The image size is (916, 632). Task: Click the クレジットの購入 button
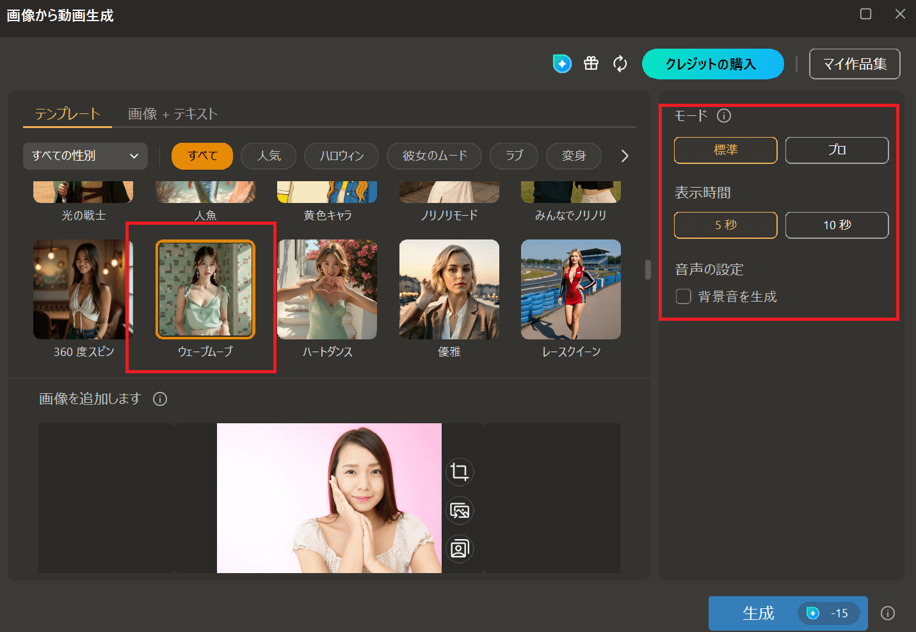pos(712,64)
